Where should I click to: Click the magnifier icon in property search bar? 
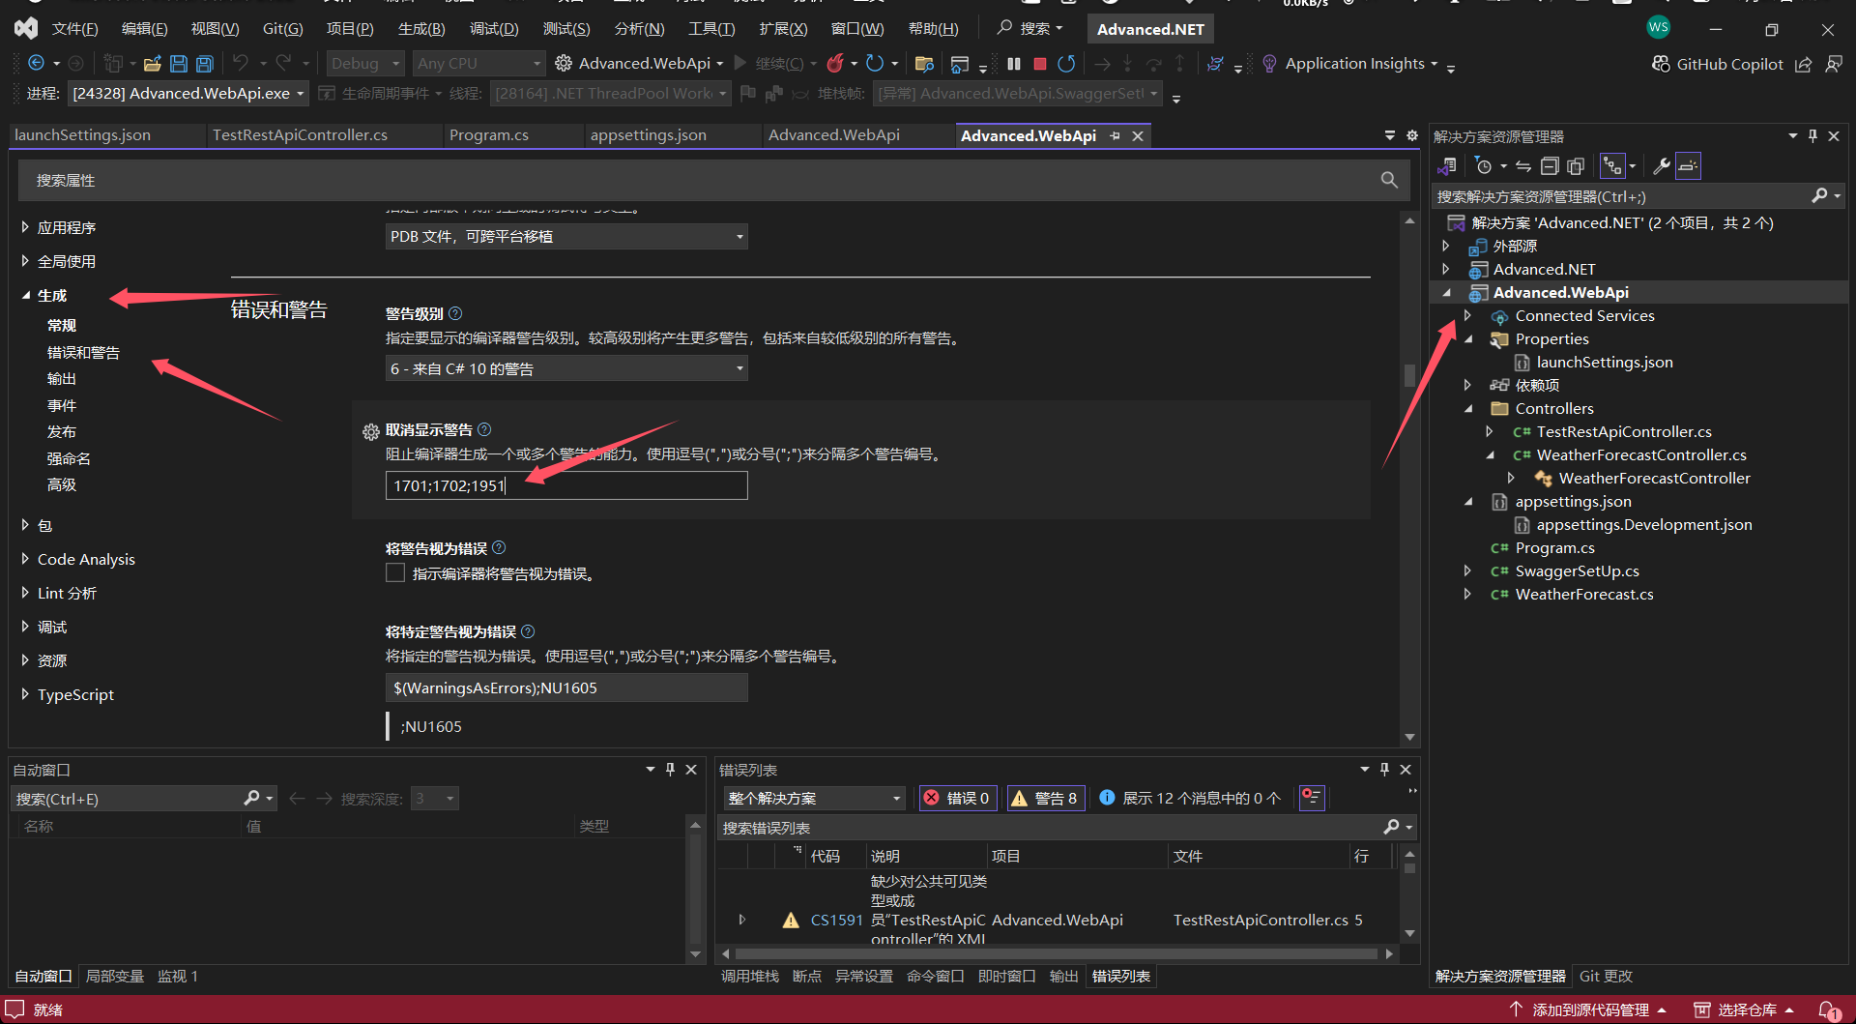(x=1389, y=180)
